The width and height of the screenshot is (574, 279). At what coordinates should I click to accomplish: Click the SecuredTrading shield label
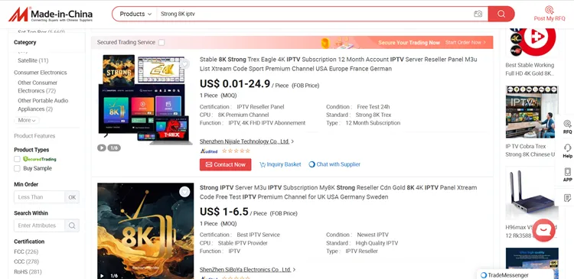pos(40,159)
